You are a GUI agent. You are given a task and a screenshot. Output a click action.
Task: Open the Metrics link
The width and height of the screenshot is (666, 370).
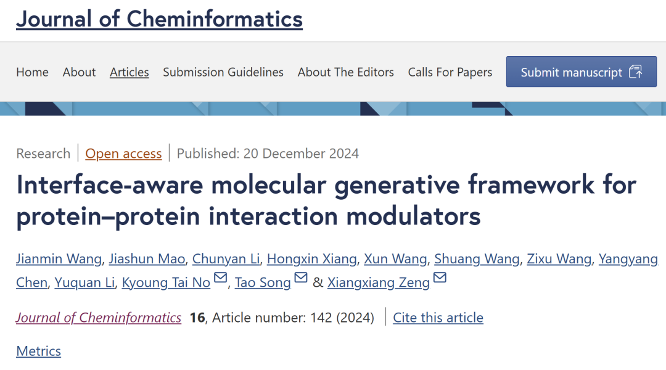click(39, 351)
